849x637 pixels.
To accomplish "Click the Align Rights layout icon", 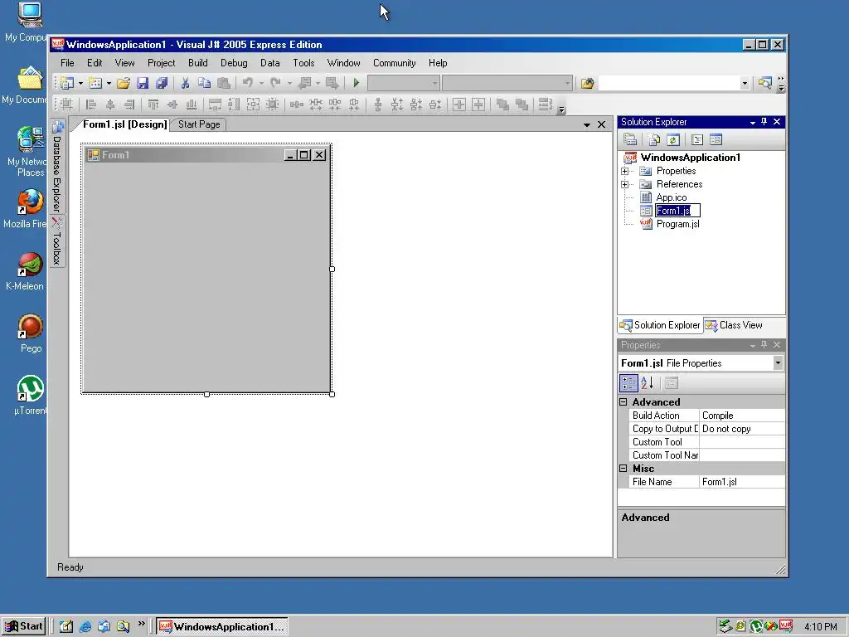I will click(x=129, y=104).
